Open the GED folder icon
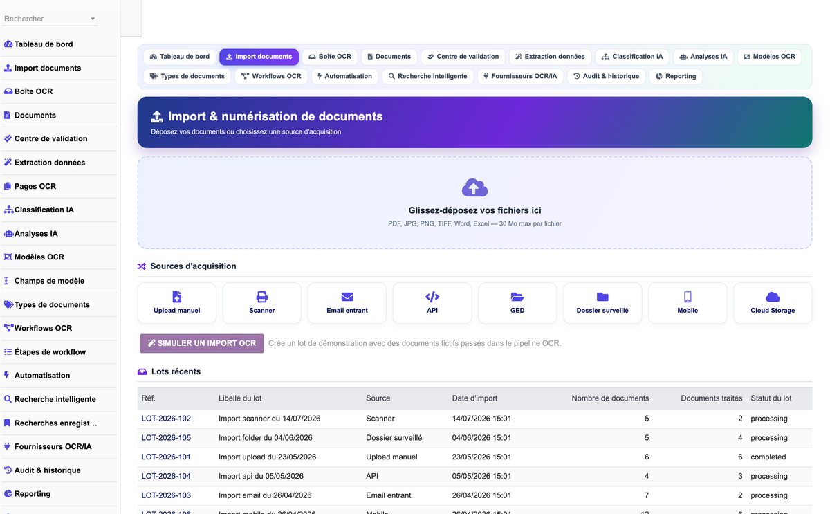Screen dimensions: 830x514 pos(517,297)
